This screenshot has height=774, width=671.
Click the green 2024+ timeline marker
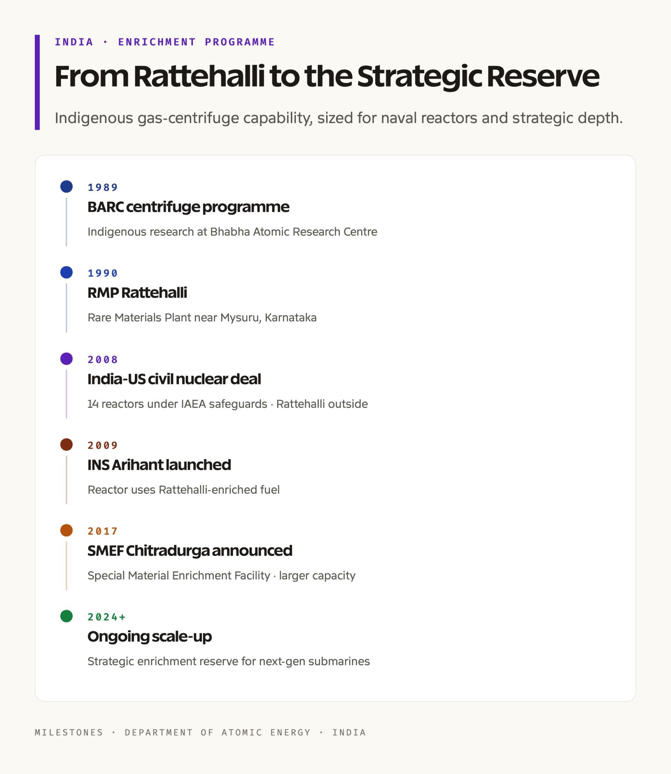click(x=66, y=616)
